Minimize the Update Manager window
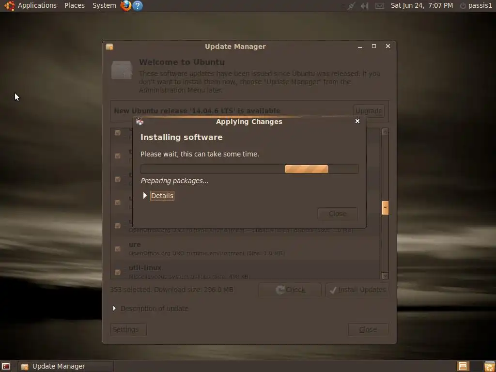This screenshot has height=372, width=496. pyautogui.click(x=360, y=46)
